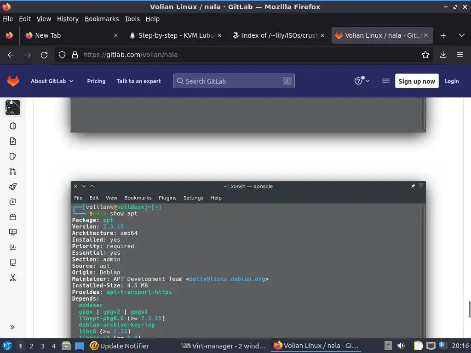The height and width of the screenshot is (353, 471).
Task: Click the show desktop taskbar icon
Action: pos(80,346)
